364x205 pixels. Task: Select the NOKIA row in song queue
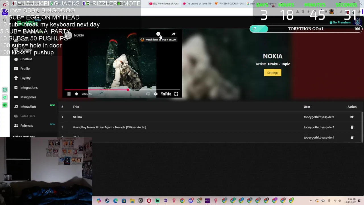tap(210, 117)
